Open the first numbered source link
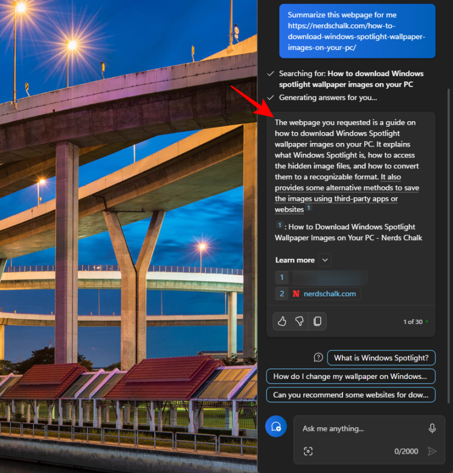 click(321, 278)
